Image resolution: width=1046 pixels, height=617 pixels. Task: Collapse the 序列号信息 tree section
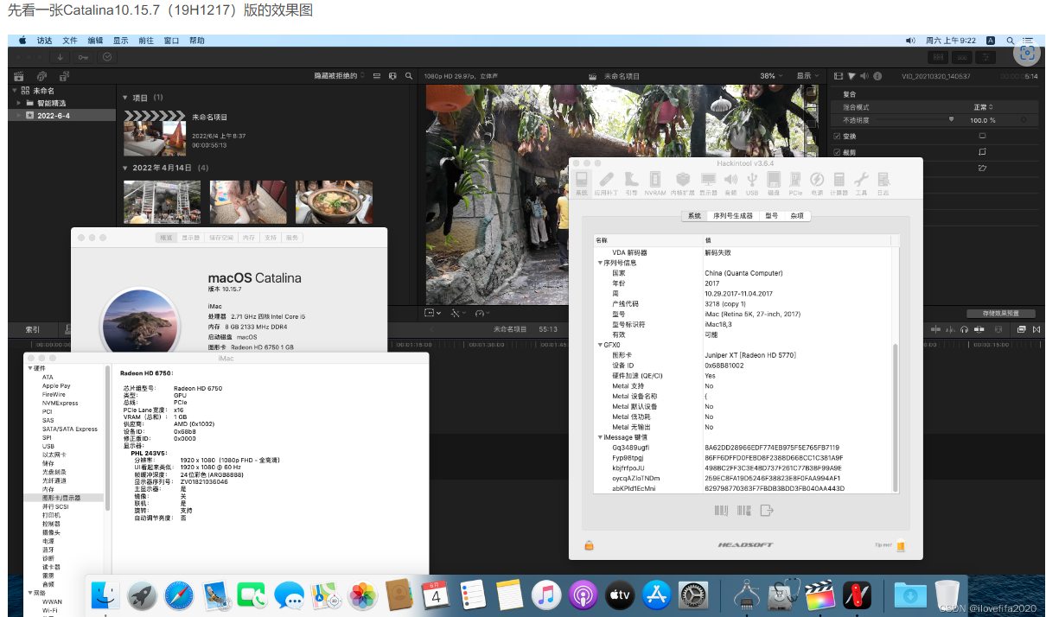tap(600, 263)
